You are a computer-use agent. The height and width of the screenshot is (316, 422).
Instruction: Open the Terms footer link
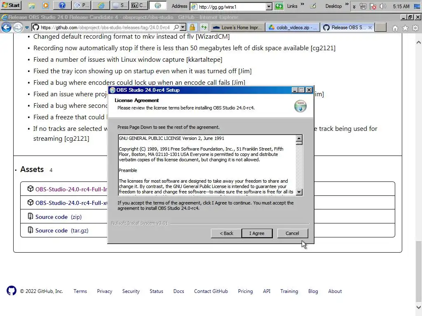tap(80, 291)
